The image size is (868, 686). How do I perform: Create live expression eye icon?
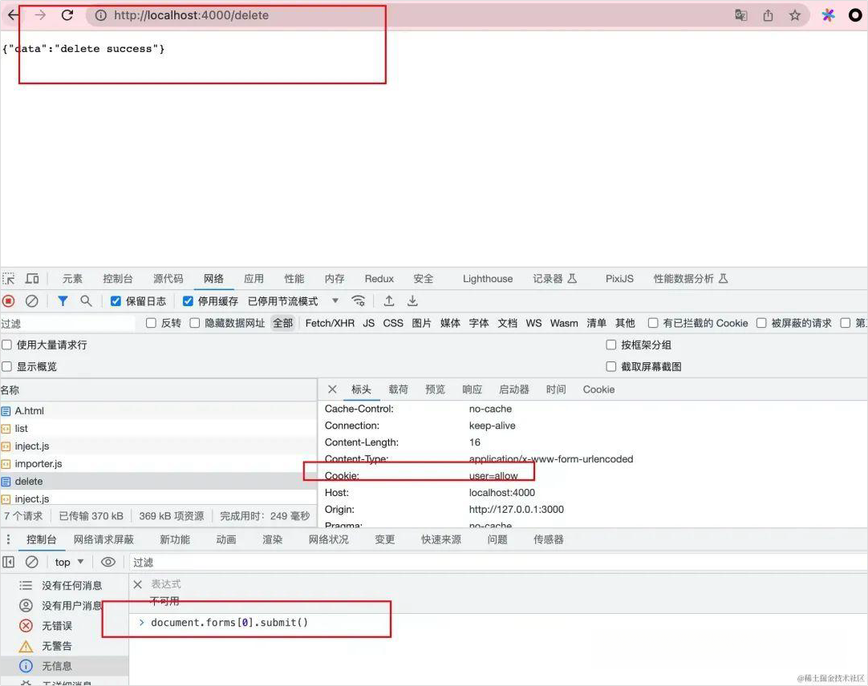tap(108, 562)
